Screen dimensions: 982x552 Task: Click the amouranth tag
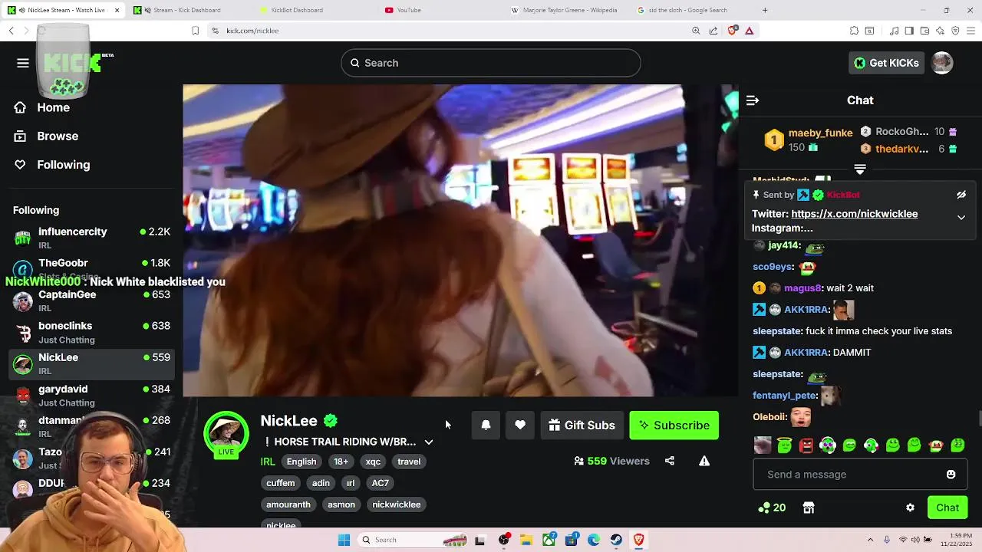(x=288, y=504)
